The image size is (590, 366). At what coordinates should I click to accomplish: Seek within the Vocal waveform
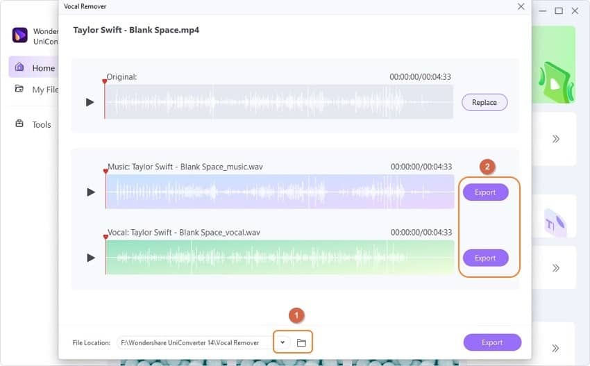click(x=280, y=258)
